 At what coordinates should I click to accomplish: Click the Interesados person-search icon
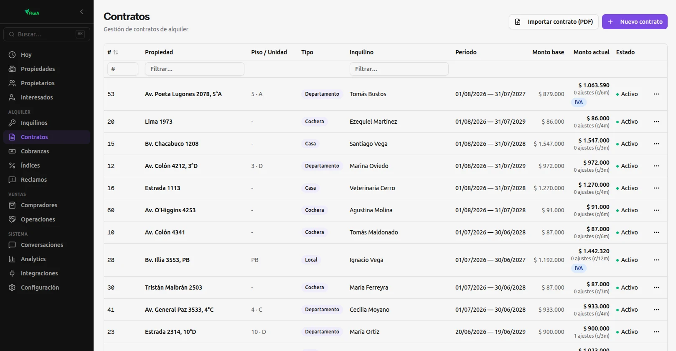(12, 97)
